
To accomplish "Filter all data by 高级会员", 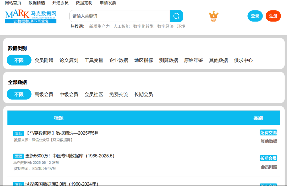I will (x=44, y=94).
